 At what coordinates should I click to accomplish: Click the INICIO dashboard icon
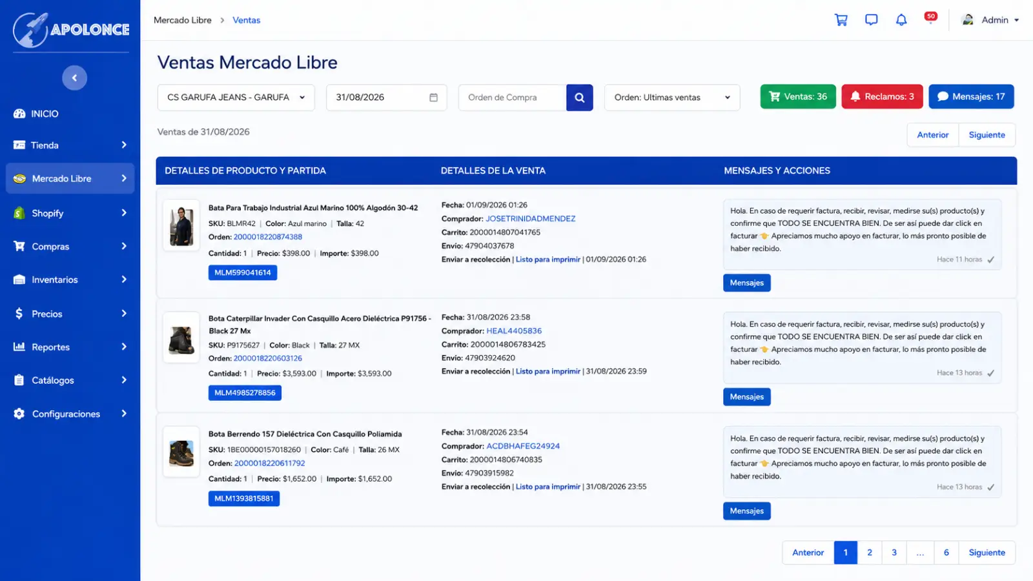19,114
